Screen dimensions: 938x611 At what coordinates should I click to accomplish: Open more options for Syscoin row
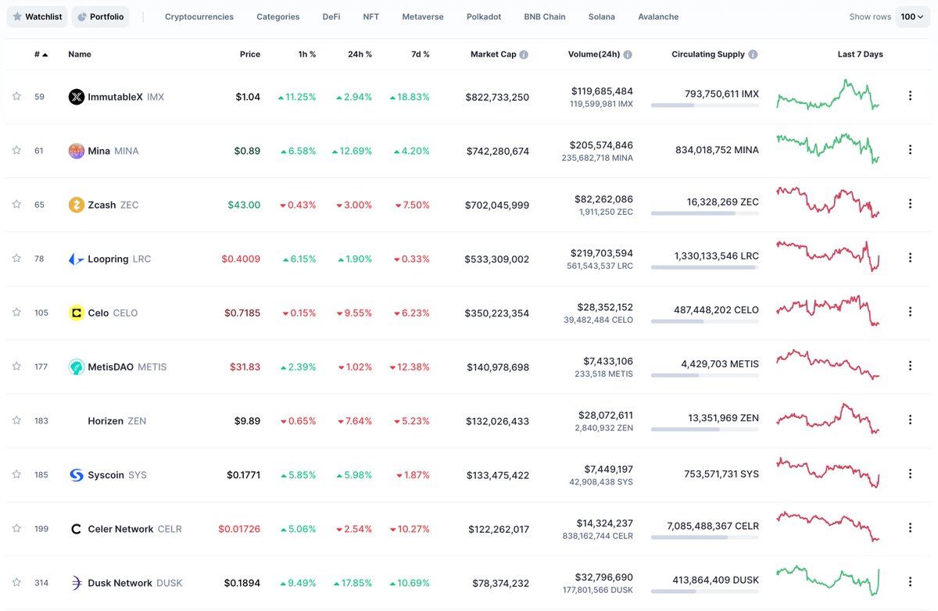click(910, 473)
